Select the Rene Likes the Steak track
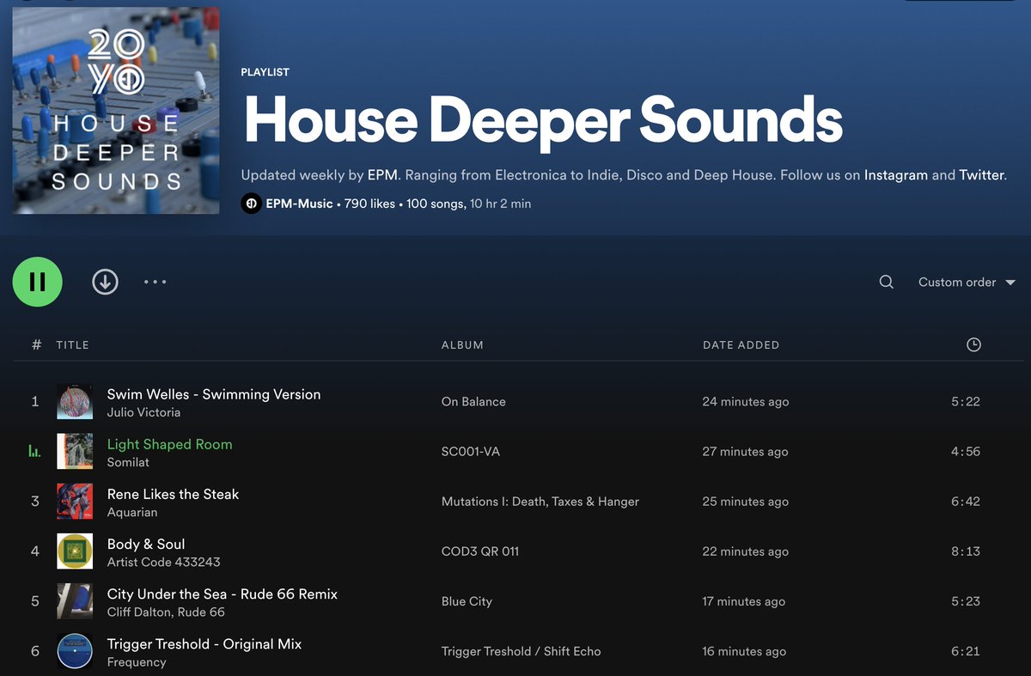This screenshot has height=676, width=1031. click(x=173, y=494)
